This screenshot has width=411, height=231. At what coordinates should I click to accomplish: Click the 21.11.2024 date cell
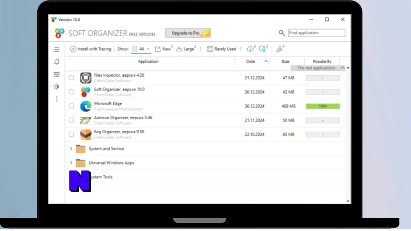(x=254, y=120)
